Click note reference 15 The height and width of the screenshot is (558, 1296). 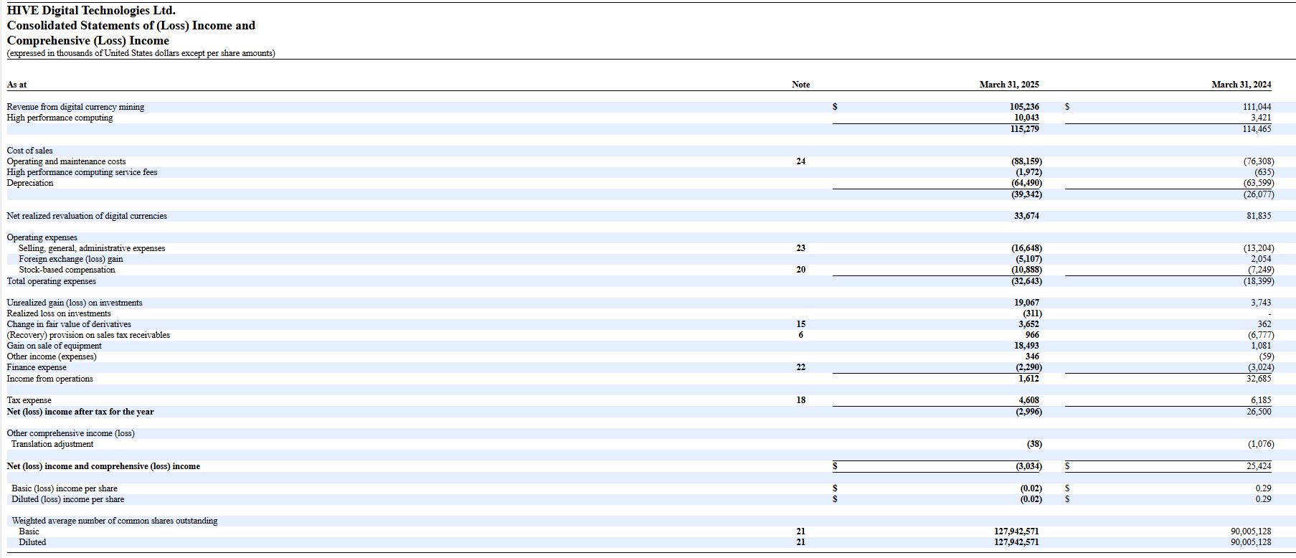click(x=800, y=324)
